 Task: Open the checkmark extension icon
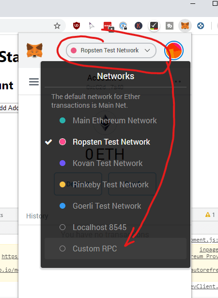(154, 26)
